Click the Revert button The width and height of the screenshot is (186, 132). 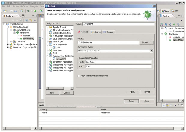(147, 92)
